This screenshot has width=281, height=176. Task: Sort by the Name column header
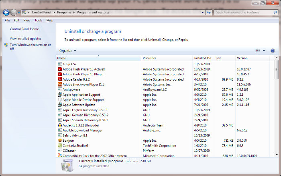pyautogui.click(x=98, y=58)
